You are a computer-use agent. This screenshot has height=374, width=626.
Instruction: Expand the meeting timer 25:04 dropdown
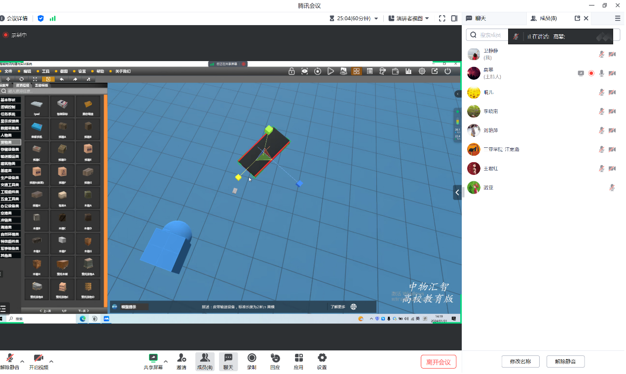[x=376, y=18]
